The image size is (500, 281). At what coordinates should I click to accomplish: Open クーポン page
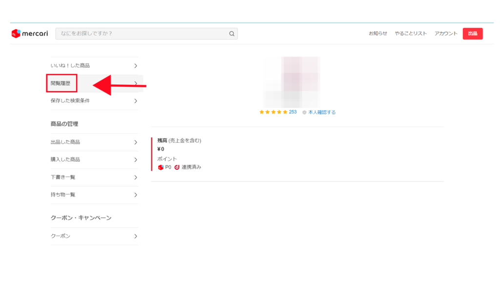(94, 236)
